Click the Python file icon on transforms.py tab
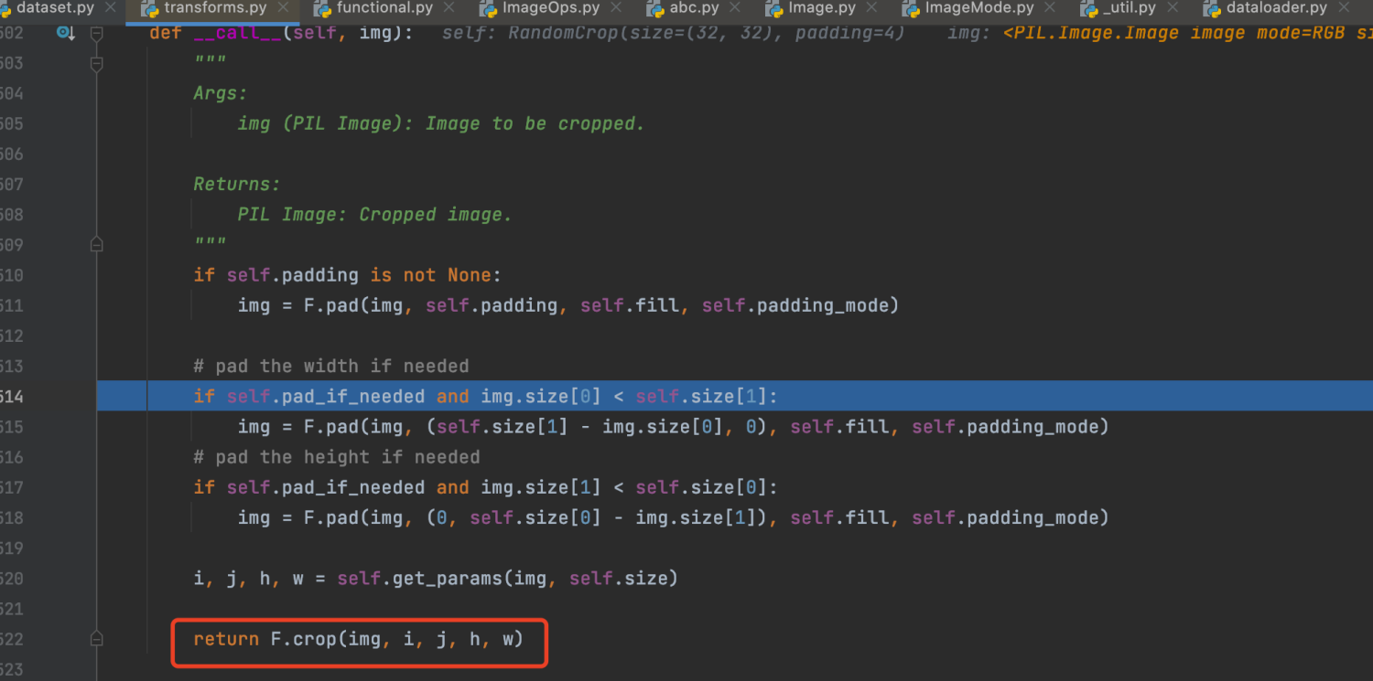The image size is (1373, 681). pyautogui.click(x=150, y=9)
